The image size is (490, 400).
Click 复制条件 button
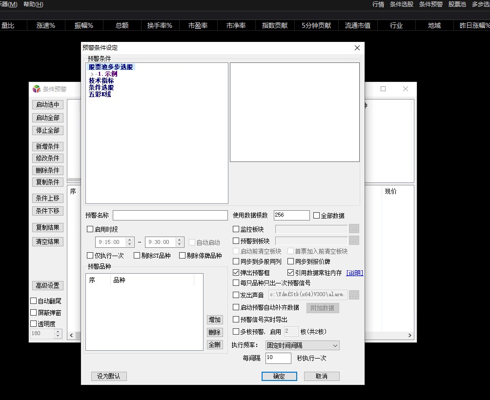pyautogui.click(x=48, y=182)
